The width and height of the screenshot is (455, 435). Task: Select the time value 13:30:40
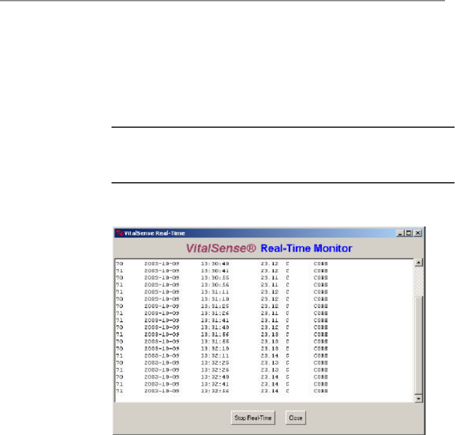pos(215,264)
